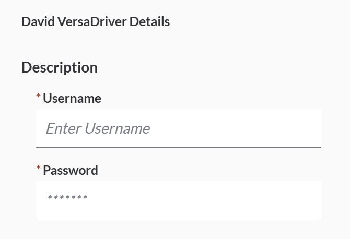
Task: Click the David VersaDriver Details title
Action: click(x=96, y=22)
